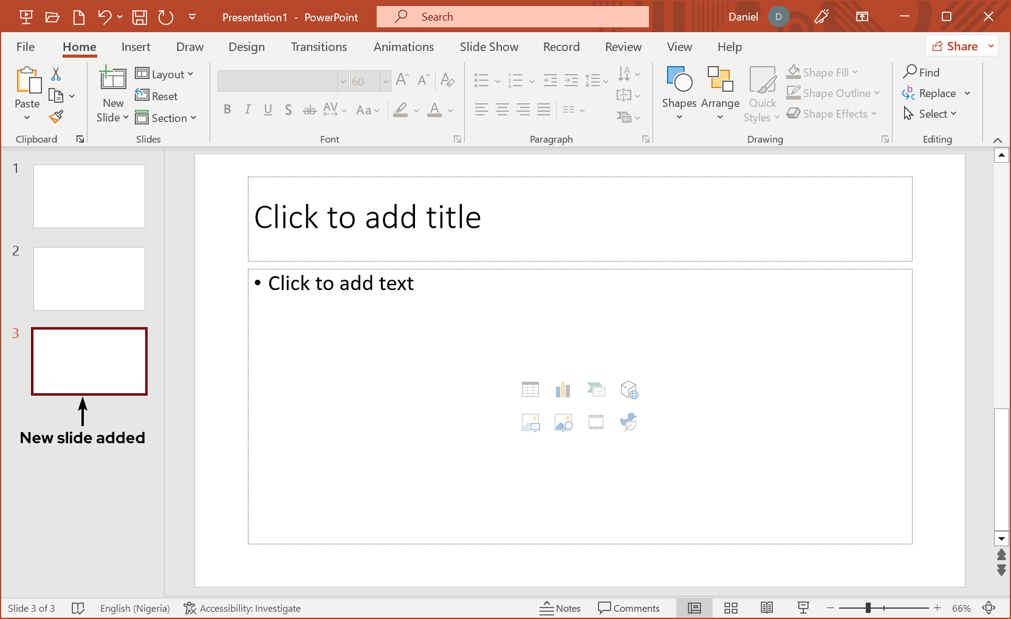
Task: Select the Format Painter tool
Action: pyautogui.click(x=55, y=117)
